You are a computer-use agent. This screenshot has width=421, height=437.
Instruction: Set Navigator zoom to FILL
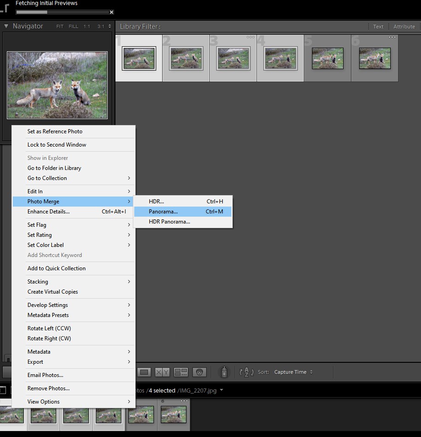coord(73,27)
